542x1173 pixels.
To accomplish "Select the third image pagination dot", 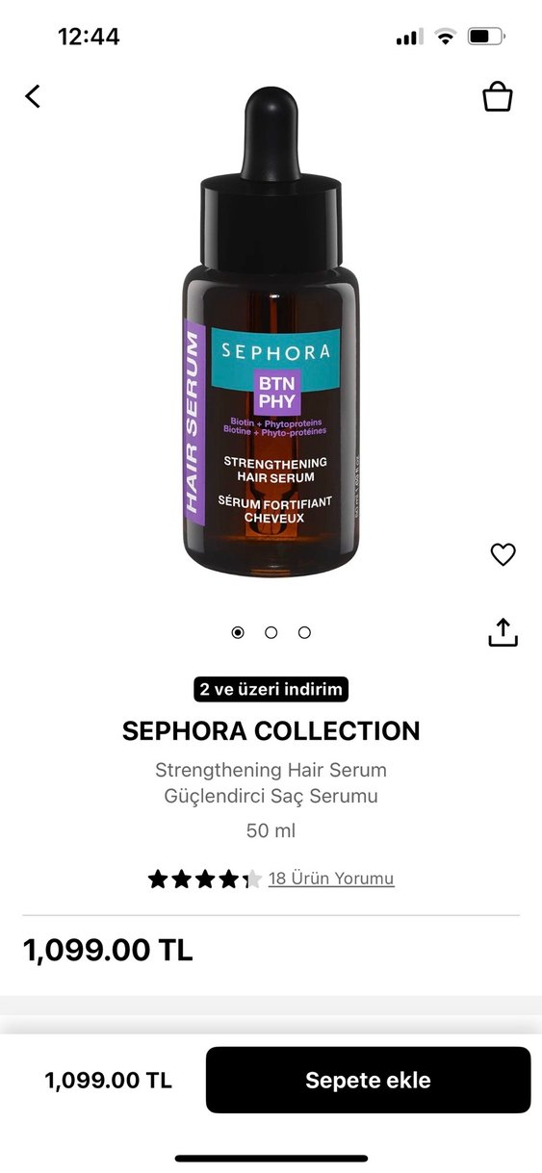I will coord(304,632).
